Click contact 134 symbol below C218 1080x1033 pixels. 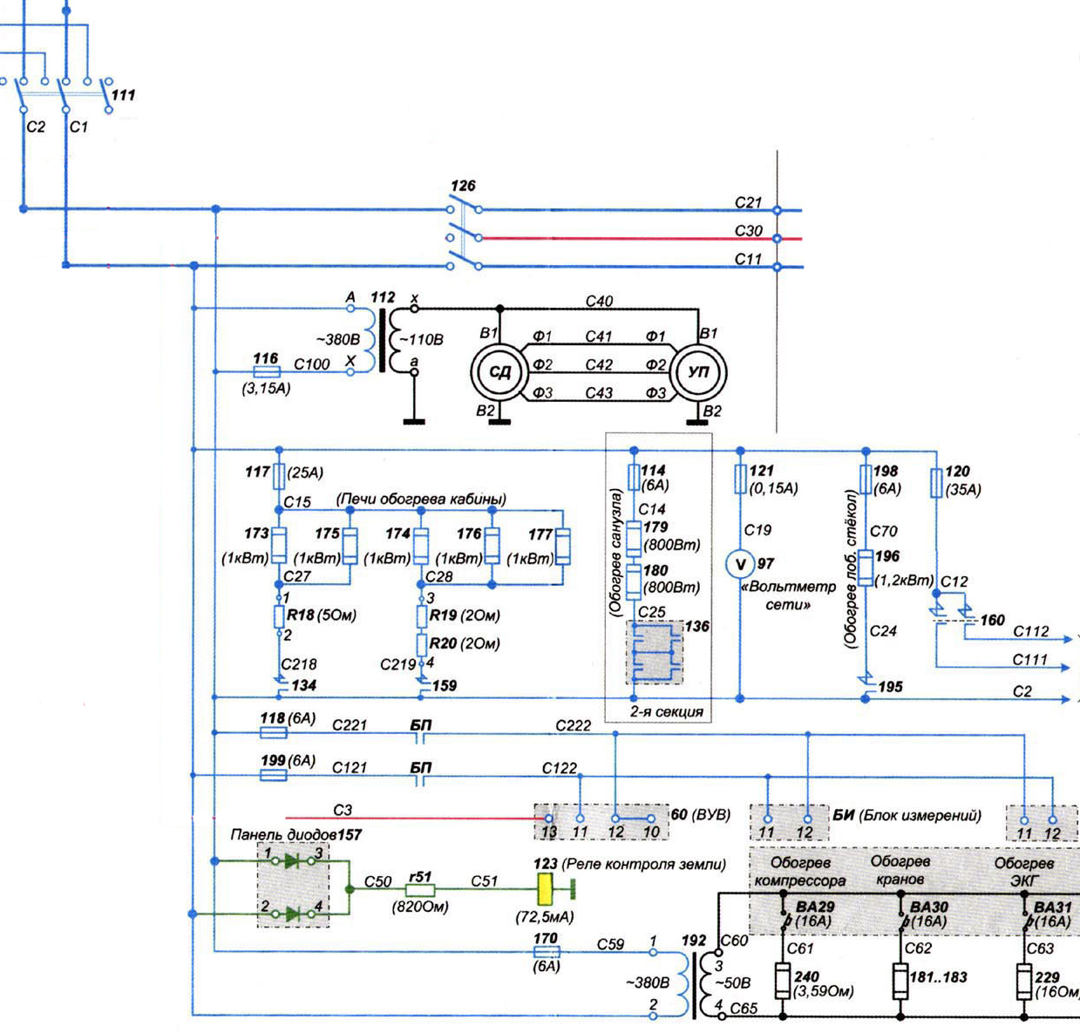coord(279,685)
